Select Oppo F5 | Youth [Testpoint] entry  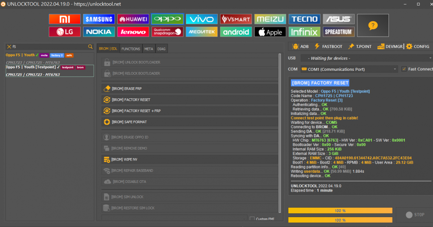pos(50,71)
